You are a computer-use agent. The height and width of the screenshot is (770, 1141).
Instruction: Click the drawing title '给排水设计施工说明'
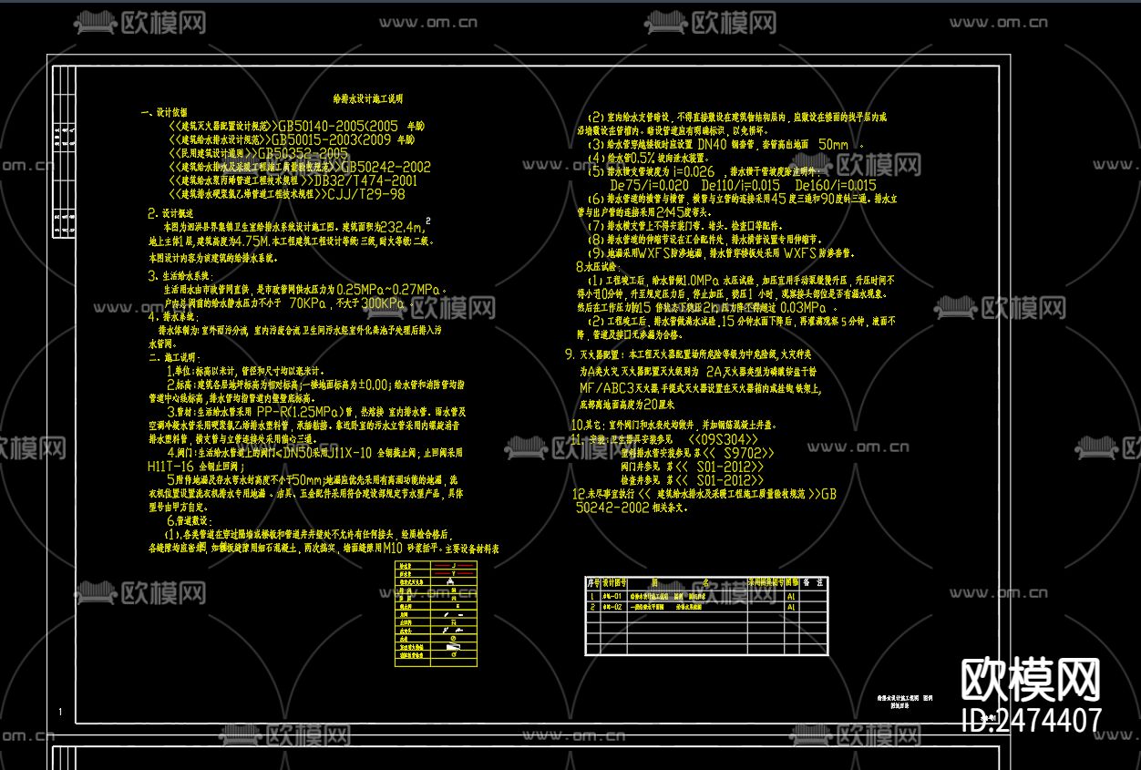tap(369, 98)
